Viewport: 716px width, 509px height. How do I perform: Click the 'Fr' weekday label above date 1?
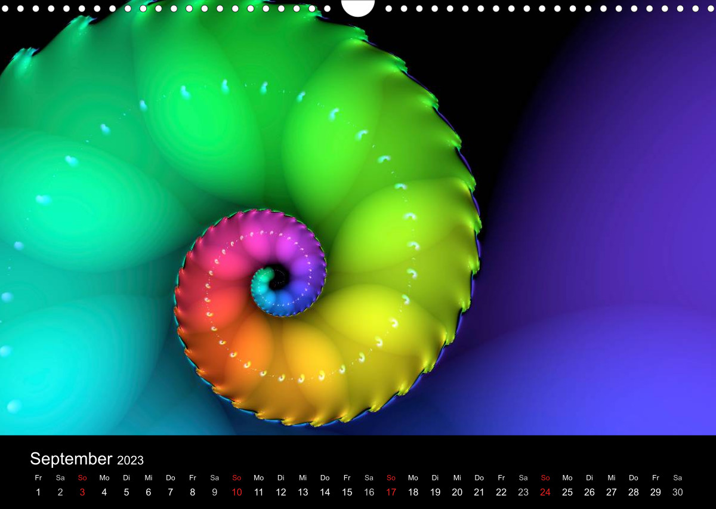[38, 478]
